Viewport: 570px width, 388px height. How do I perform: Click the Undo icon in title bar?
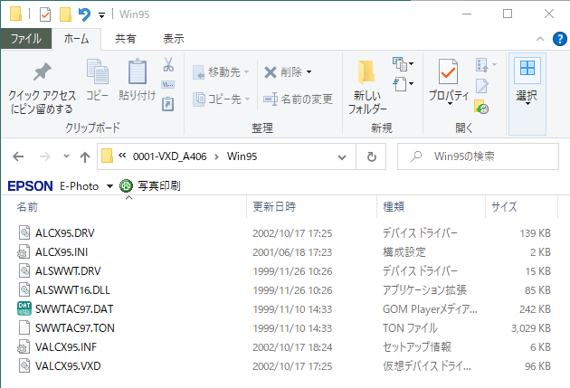[84, 14]
